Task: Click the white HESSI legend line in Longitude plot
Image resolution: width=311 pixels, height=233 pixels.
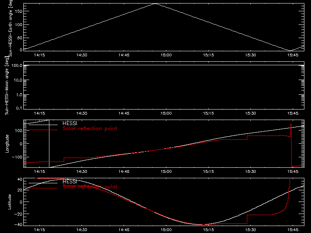Action: [x=43, y=125]
